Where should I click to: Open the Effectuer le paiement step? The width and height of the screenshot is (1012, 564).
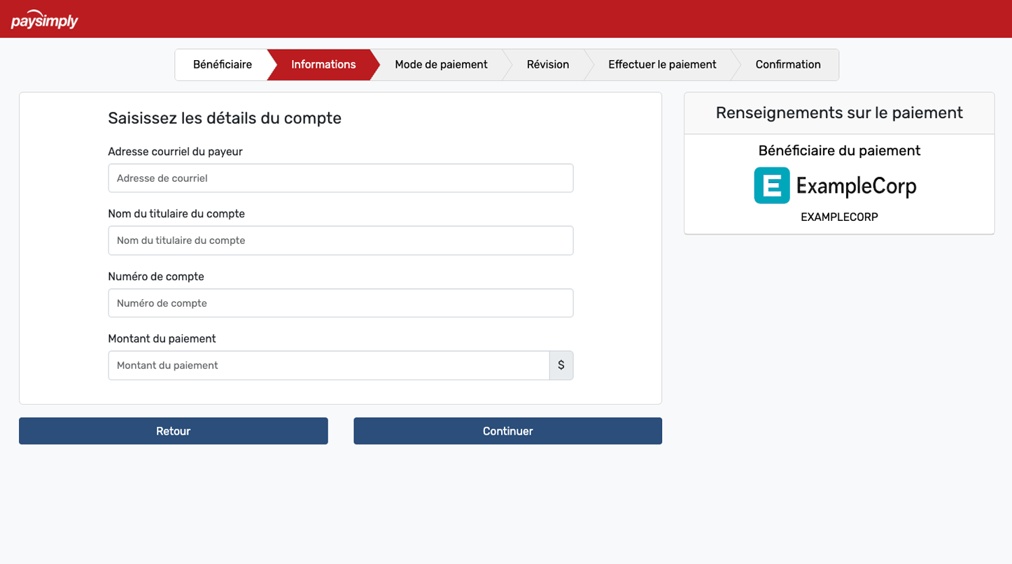tap(661, 64)
